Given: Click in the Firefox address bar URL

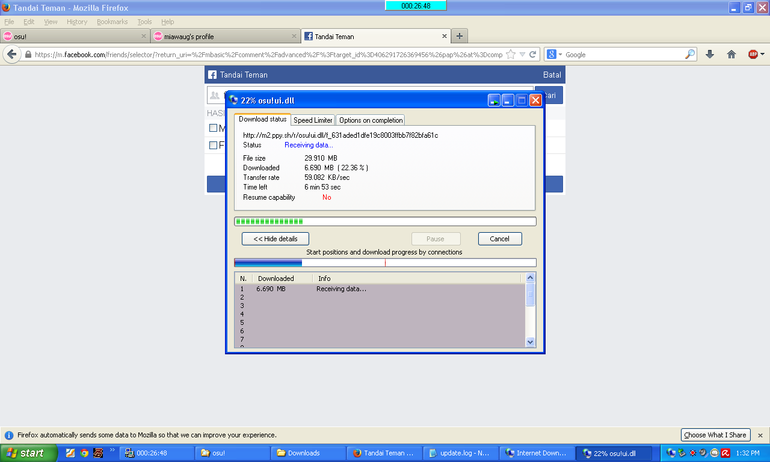Looking at the screenshot, I should 268,54.
